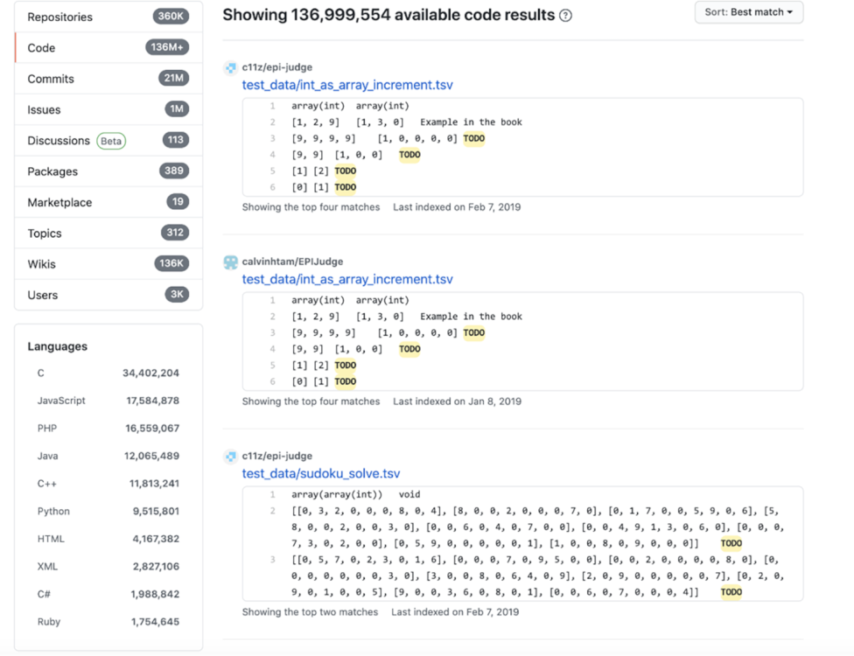
Task: Filter results by Ruby language
Action: click(50, 622)
